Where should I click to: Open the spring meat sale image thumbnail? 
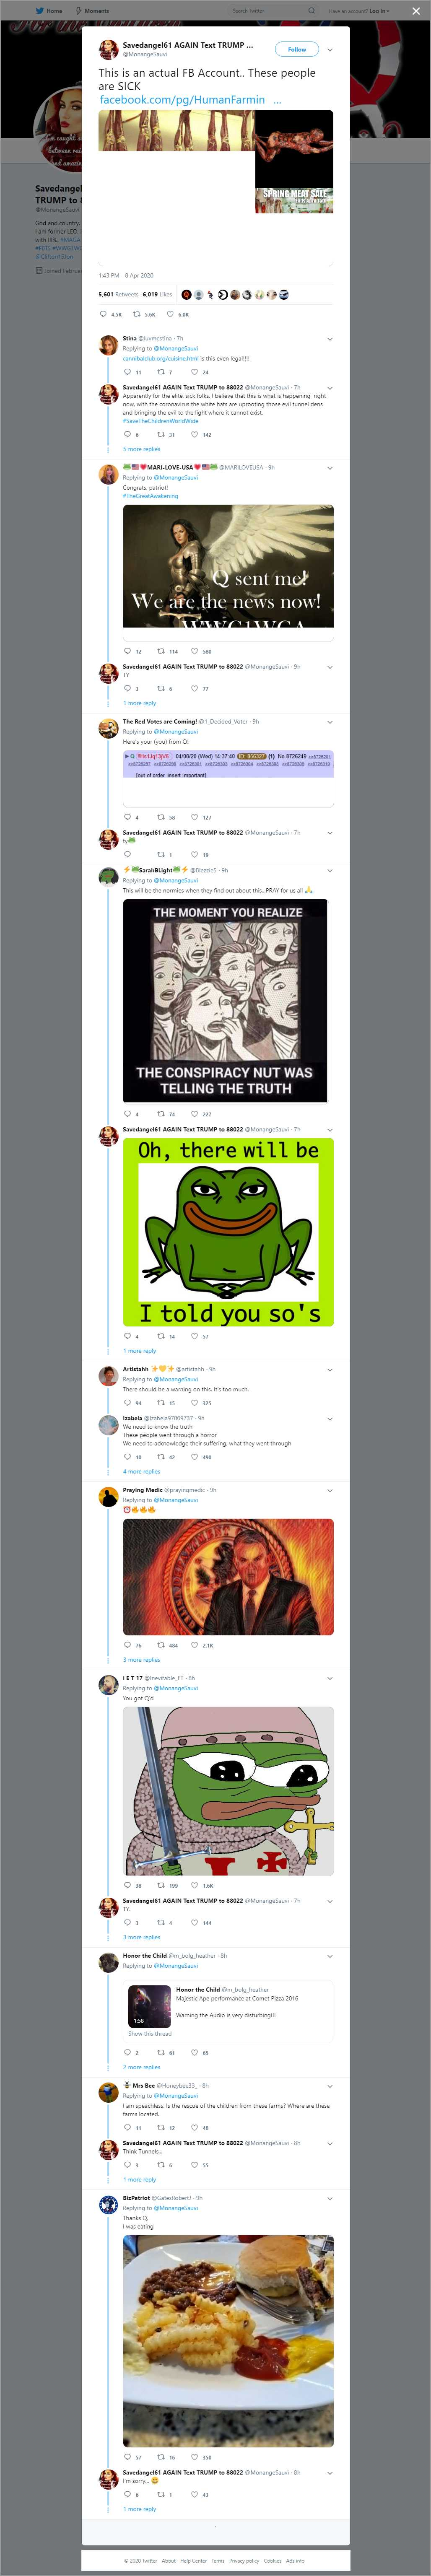[x=294, y=200]
